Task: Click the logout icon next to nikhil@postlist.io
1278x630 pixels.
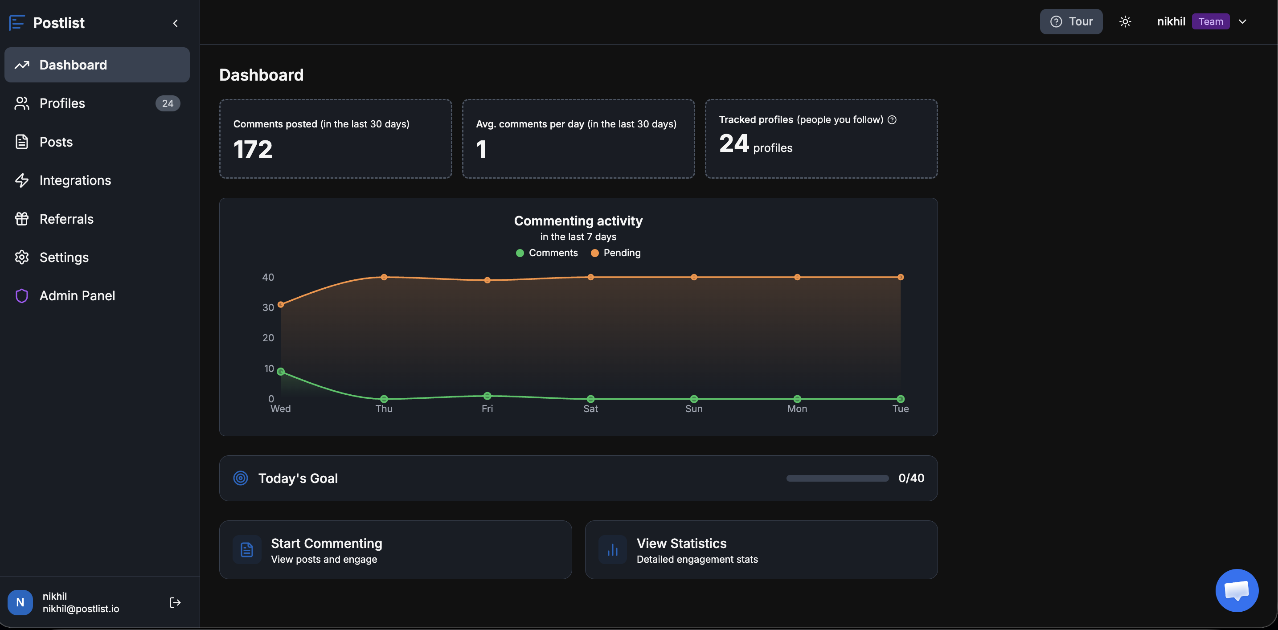Action: (175, 602)
